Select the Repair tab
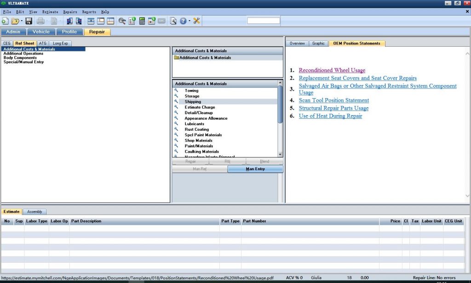The height and width of the screenshot is (283, 471). (97, 32)
